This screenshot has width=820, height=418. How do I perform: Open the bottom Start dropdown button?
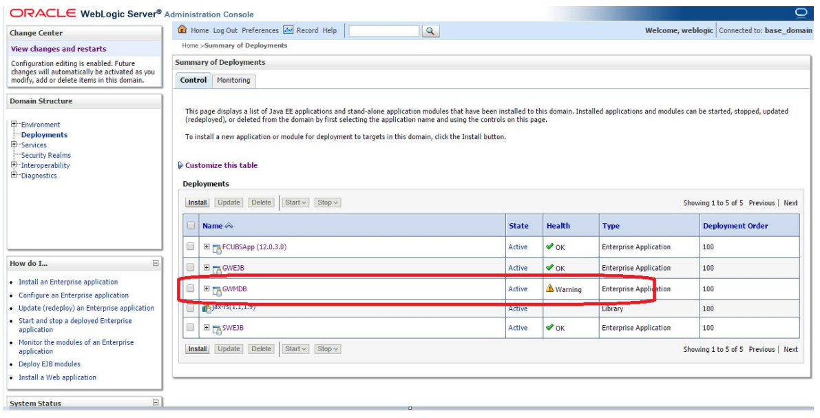295,349
